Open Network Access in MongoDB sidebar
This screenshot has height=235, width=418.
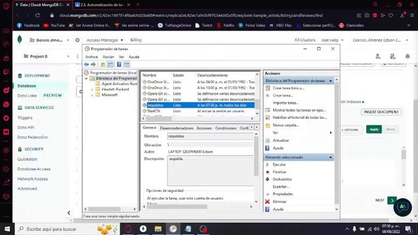[x=33, y=179]
